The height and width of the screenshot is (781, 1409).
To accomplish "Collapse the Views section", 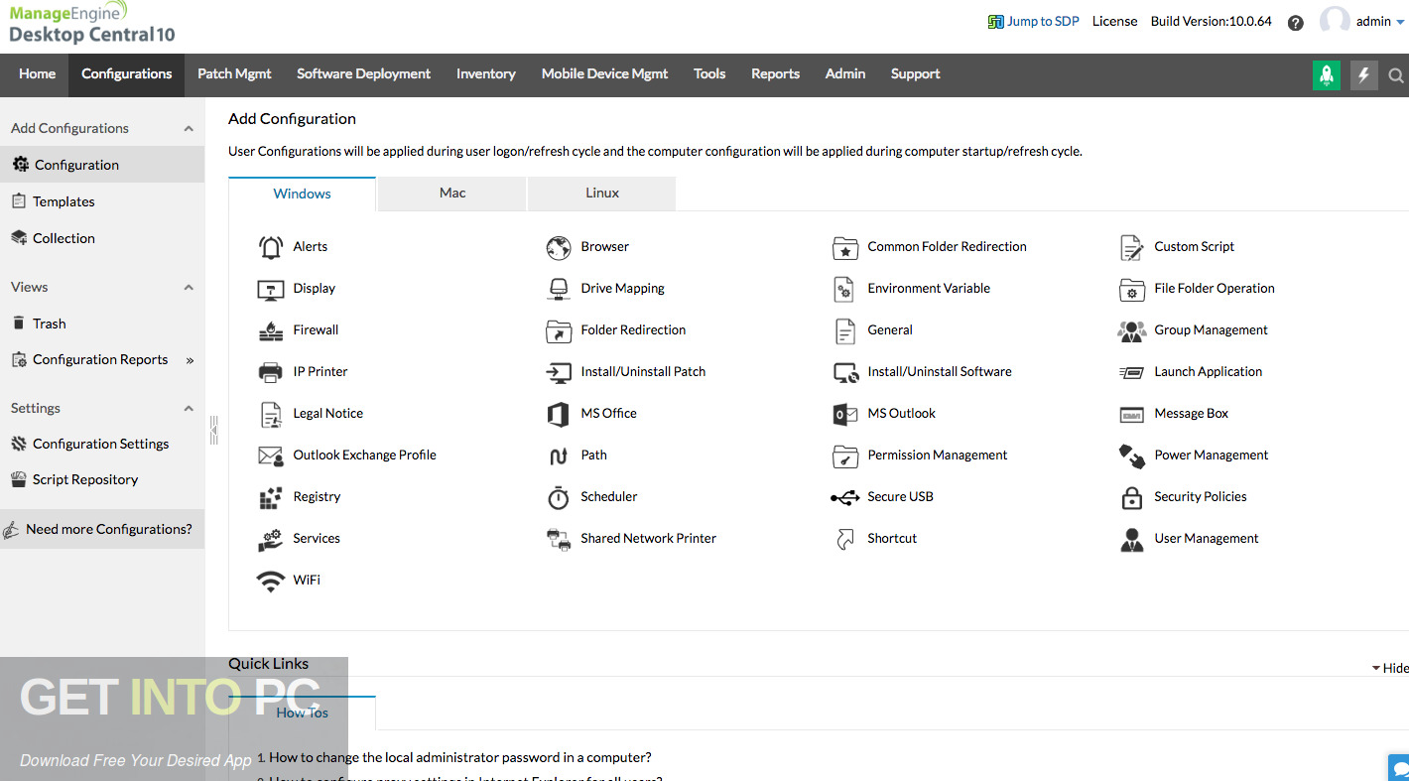I will pyautogui.click(x=189, y=286).
